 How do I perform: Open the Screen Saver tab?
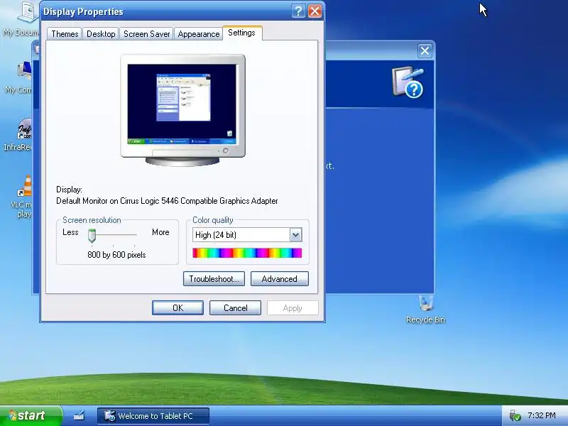146,34
